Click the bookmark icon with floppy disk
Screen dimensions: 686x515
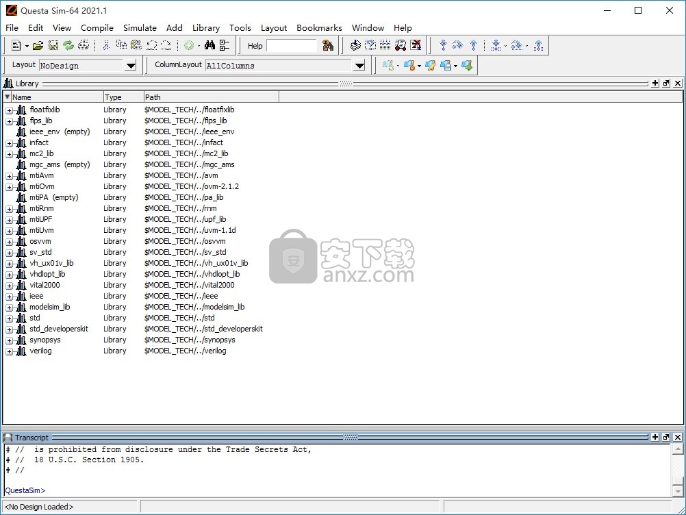446,66
